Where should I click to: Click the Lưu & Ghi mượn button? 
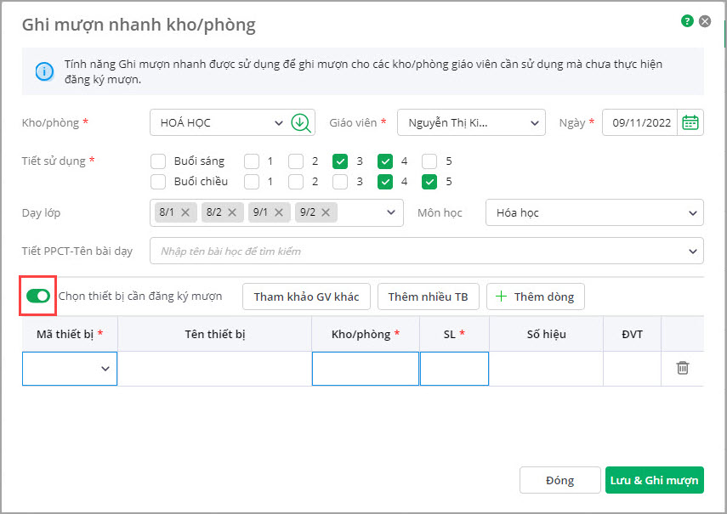click(654, 480)
